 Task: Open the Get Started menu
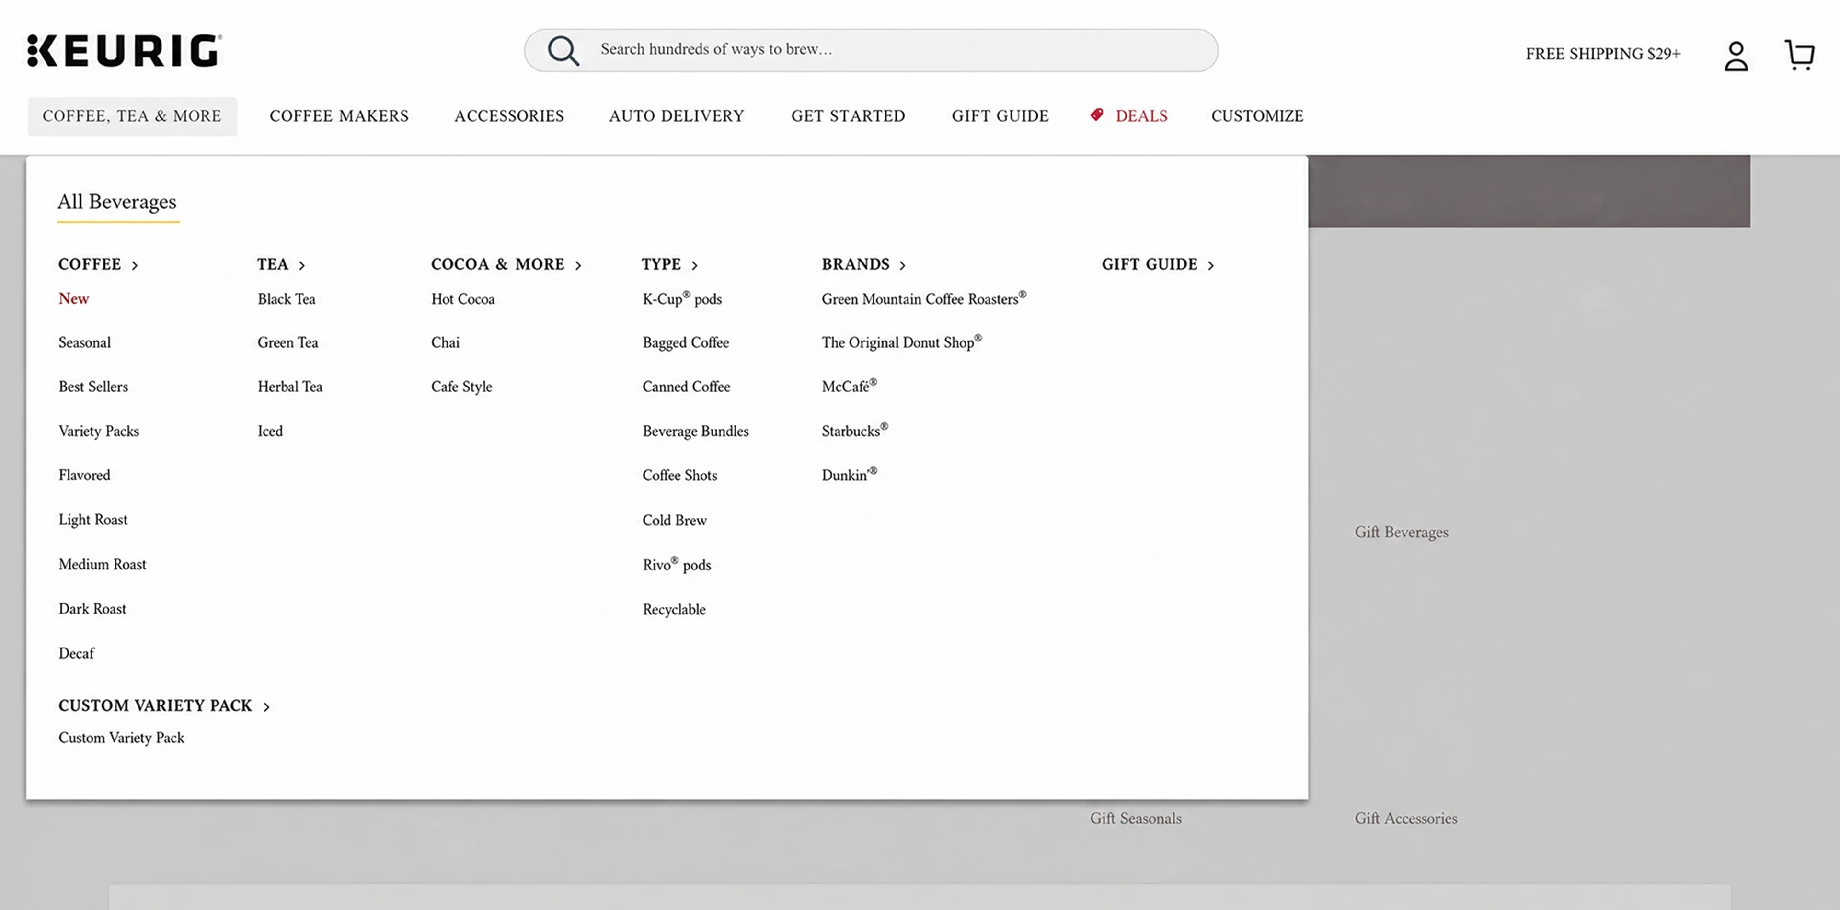pyautogui.click(x=848, y=115)
